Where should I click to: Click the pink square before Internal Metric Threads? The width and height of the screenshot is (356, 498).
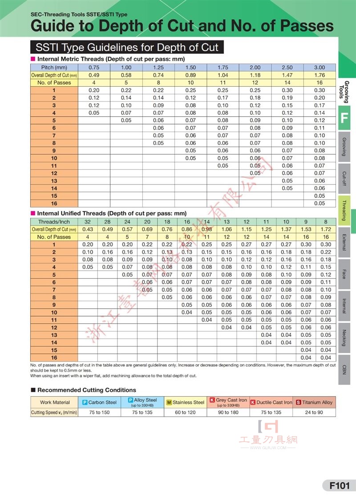pyautogui.click(x=33, y=59)
